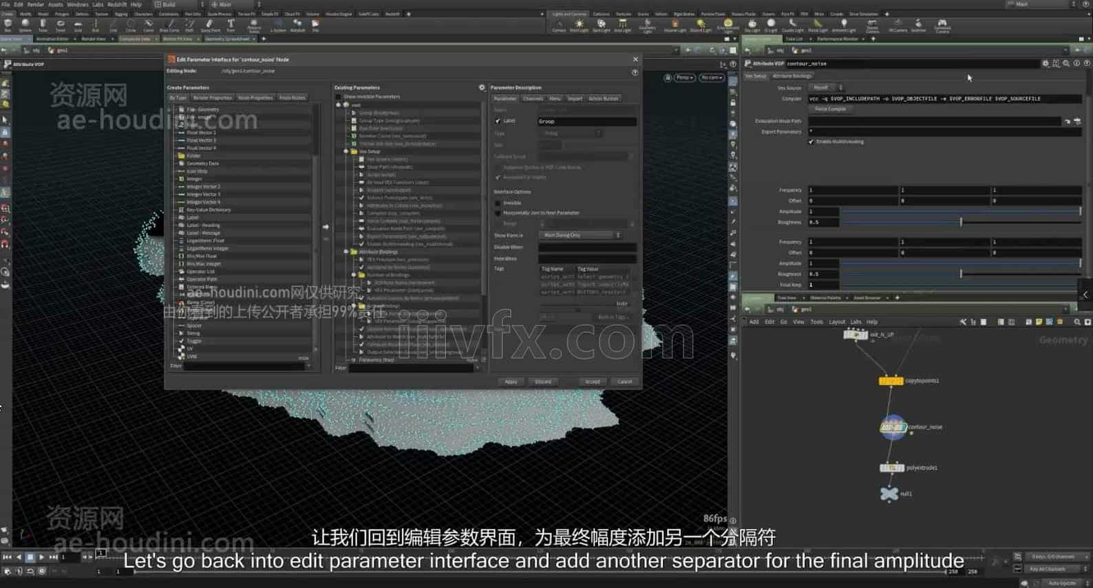Switch to the Import tab in dialog
Screen dimensions: 1093x588
[x=575, y=98]
